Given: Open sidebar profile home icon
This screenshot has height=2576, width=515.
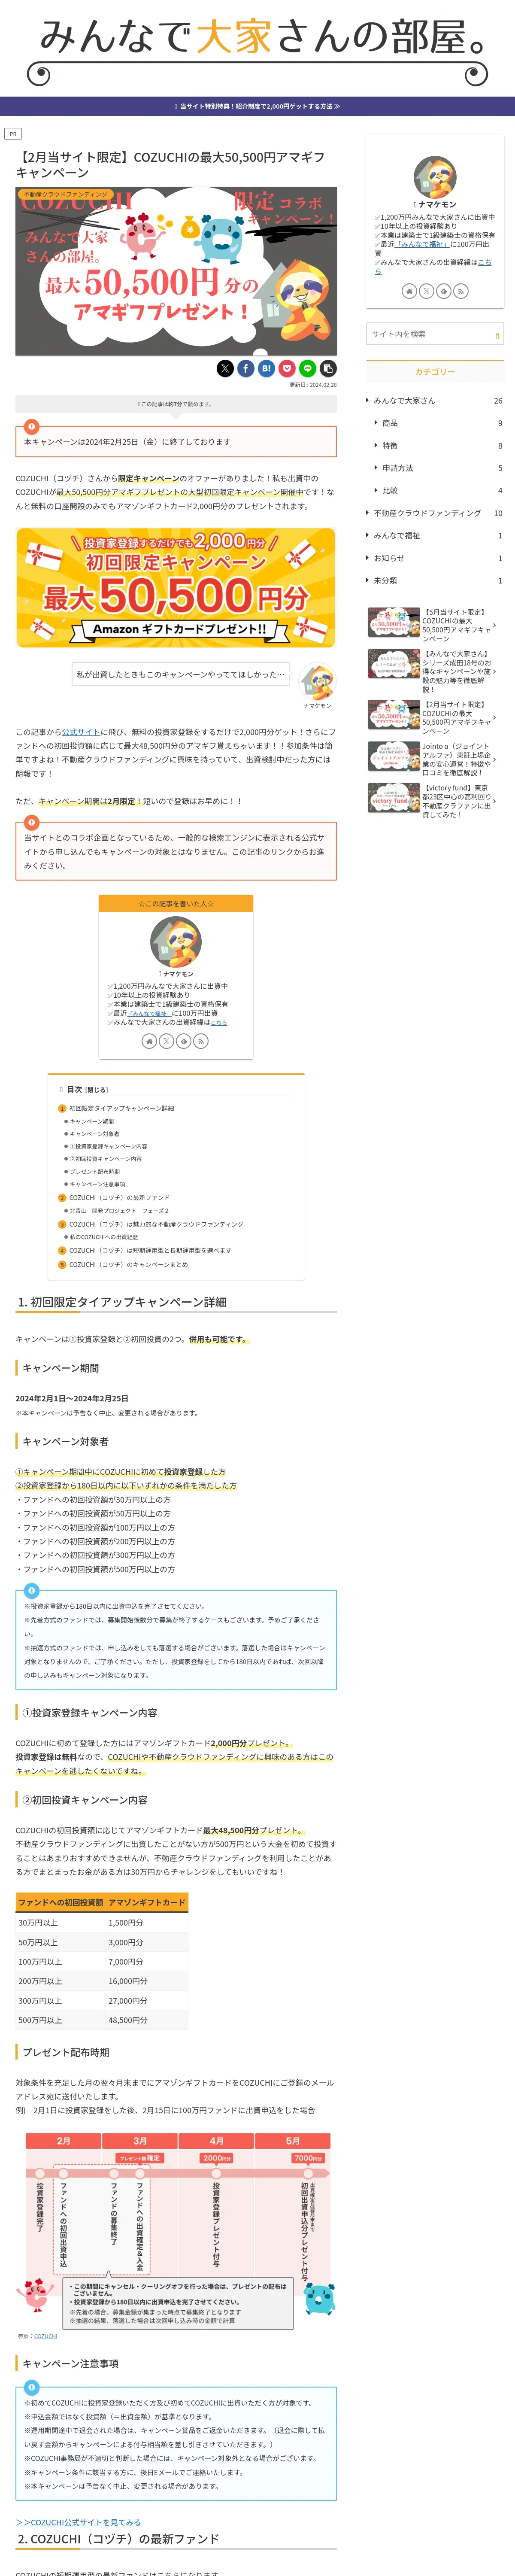Looking at the screenshot, I should (x=409, y=291).
